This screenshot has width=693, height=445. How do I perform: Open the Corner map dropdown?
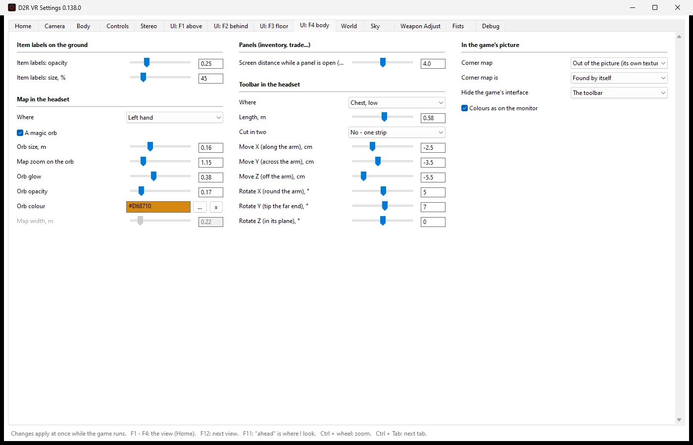(619, 63)
